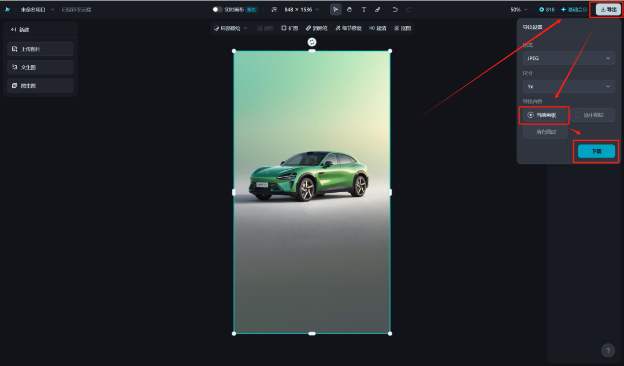
Task: Toggle the 实时画布 switch
Action: click(x=217, y=9)
